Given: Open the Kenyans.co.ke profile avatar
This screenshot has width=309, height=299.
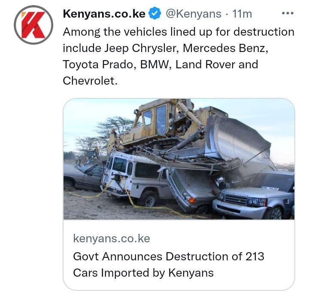Looking at the screenshot, I should [33, 25].
